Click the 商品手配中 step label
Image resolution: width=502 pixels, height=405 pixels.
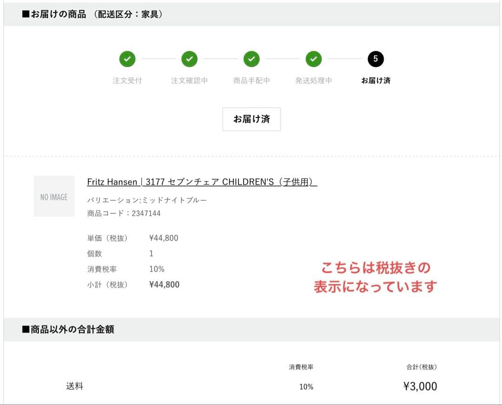[x=251, y=80]
